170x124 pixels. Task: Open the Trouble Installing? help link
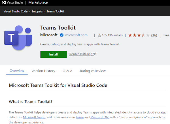pyautogui.click(x=81, y=54)
